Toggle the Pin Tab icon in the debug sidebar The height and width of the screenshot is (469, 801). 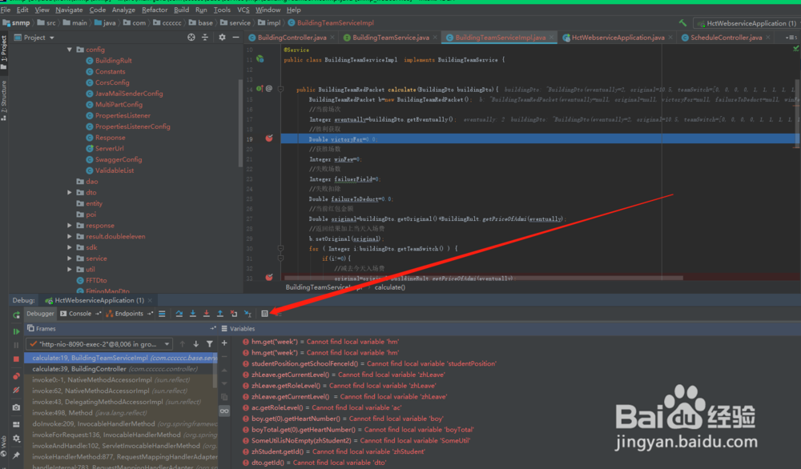click(x=16, y=455)
